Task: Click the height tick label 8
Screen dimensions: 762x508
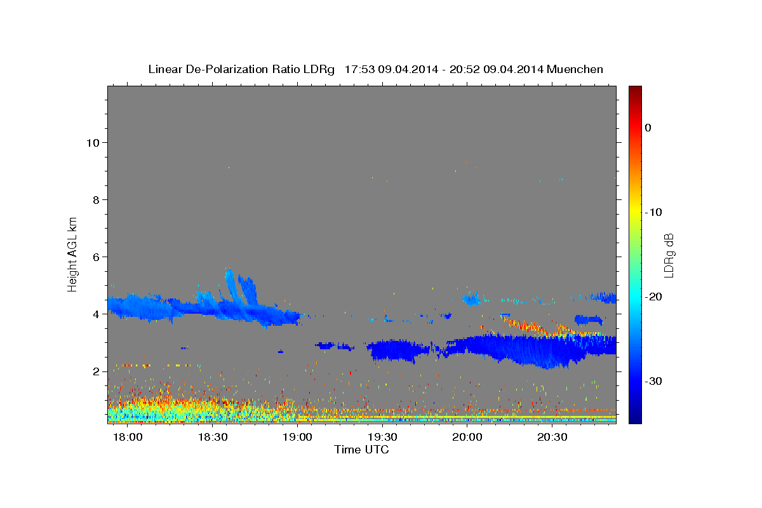Action: click(95, 199)
